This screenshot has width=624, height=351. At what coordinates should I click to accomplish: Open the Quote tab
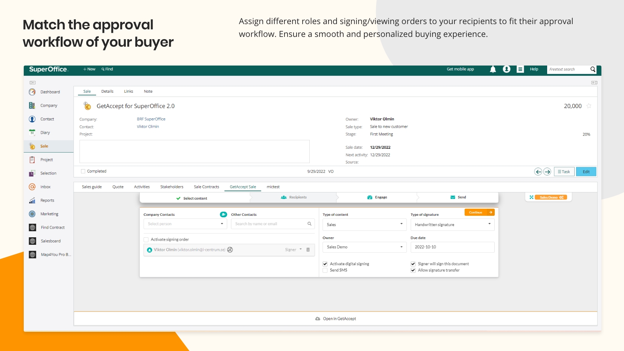pos(118,187)
